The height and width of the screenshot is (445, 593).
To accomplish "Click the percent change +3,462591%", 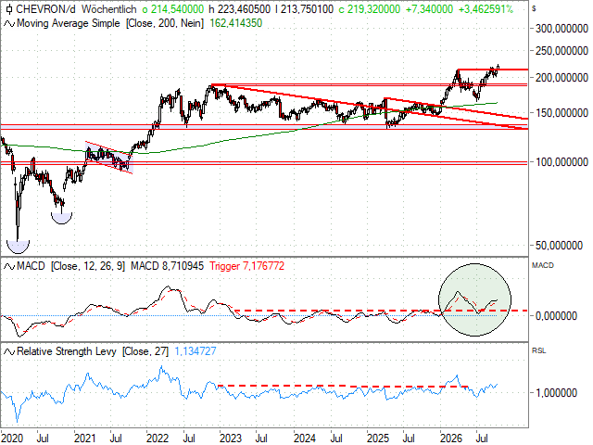I will [x=486, y=9].
